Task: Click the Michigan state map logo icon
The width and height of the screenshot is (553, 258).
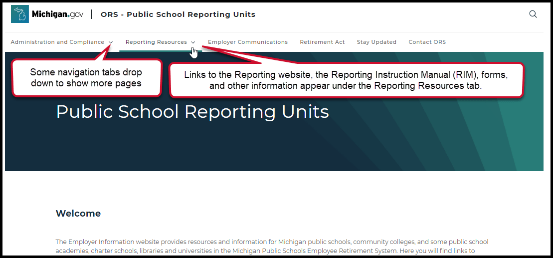Action: point(20,14)
